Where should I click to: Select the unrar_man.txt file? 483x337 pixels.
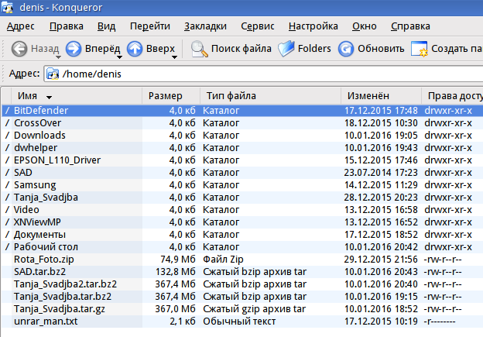click(x=46, y=321)
